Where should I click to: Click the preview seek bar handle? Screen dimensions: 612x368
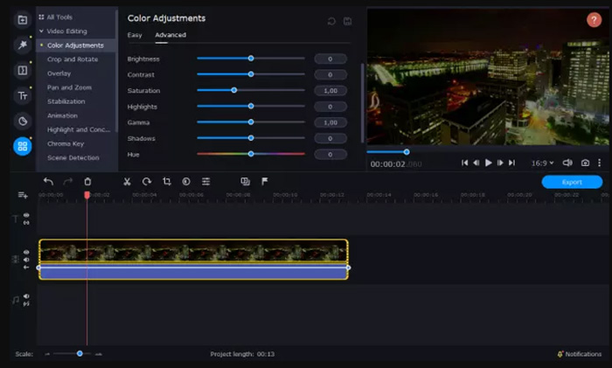pyautogui.click(x=407, y=152)
